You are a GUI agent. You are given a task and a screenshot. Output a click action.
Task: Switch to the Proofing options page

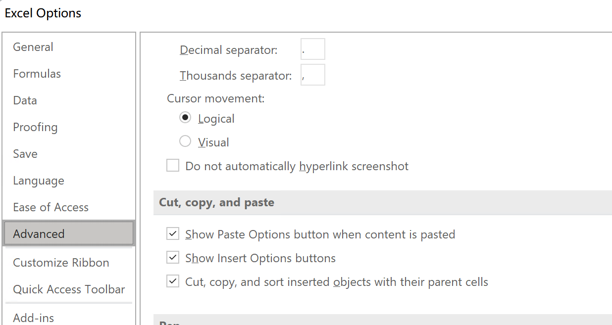click(x=35, y=127)
